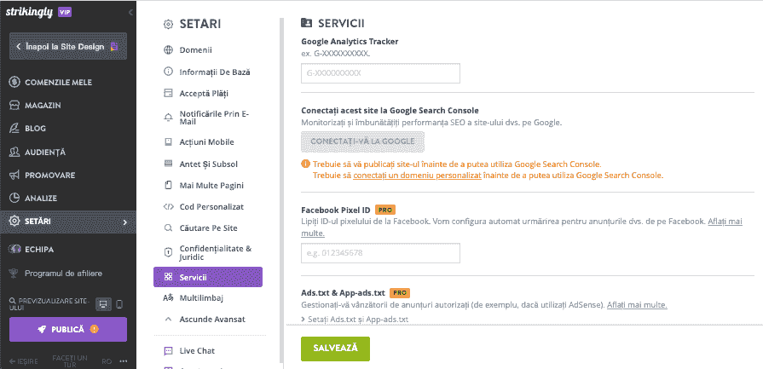Click the Promovare megaphone icon

(x=14, y=175)
